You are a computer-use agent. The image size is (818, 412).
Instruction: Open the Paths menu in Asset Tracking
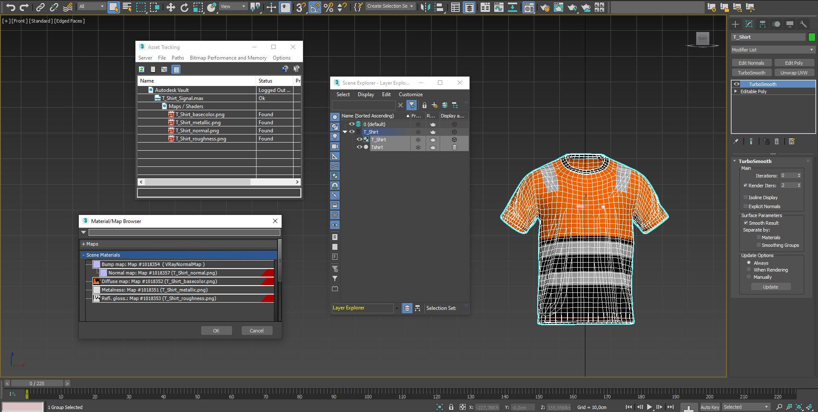pos(178,58)
